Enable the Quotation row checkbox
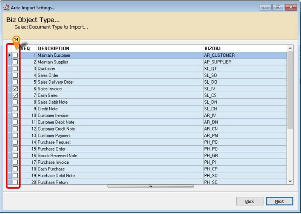301x214 pixels. pyautogui.click(x=15, y=69)
